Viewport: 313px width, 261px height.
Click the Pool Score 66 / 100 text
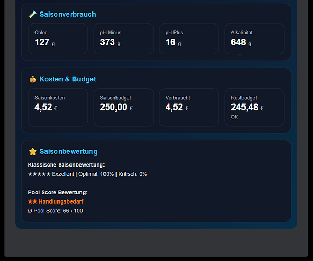[x=55, y=211]
